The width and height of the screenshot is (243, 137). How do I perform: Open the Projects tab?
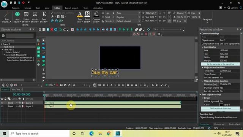click(x=16, y=8)
